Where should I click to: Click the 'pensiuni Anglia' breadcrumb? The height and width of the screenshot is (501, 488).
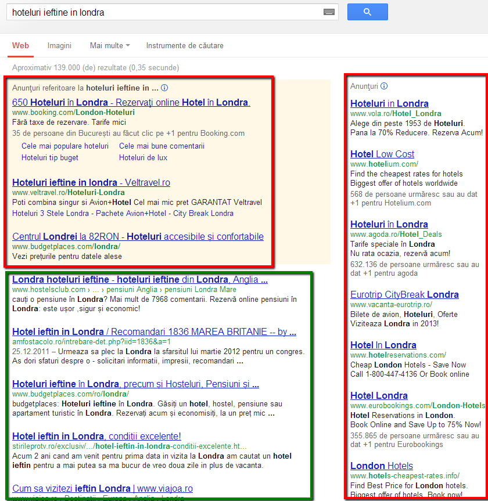click(132, 290)
